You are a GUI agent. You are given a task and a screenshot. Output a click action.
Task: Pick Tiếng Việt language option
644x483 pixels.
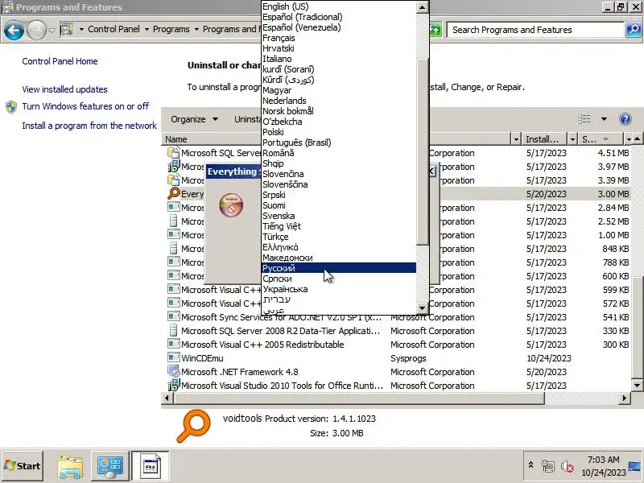pyautogui.click(x=339, y=226)
